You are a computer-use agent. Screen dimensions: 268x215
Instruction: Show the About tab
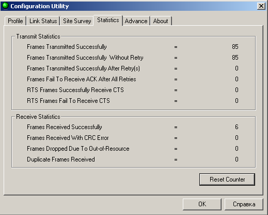pos(161,21)
